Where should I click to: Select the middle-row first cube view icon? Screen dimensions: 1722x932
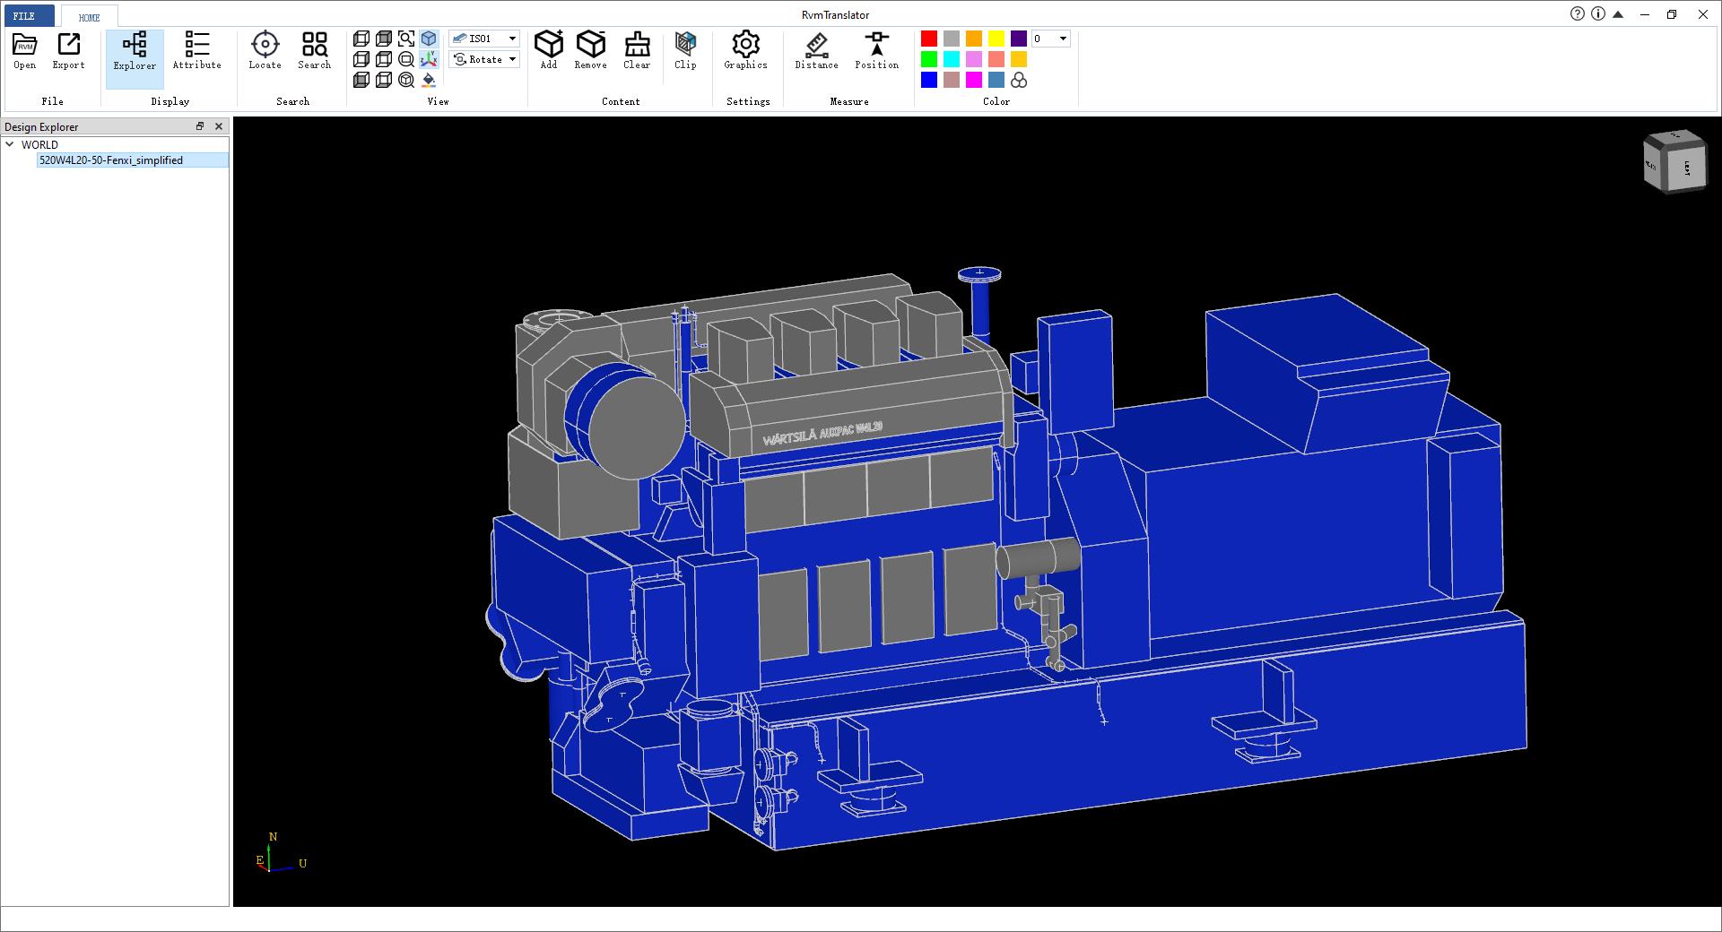click(x=361, y=59)
